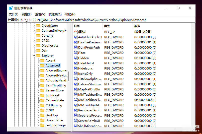Expand the Desktop tree node
202x134 pixels.
[x=38, y=115]
